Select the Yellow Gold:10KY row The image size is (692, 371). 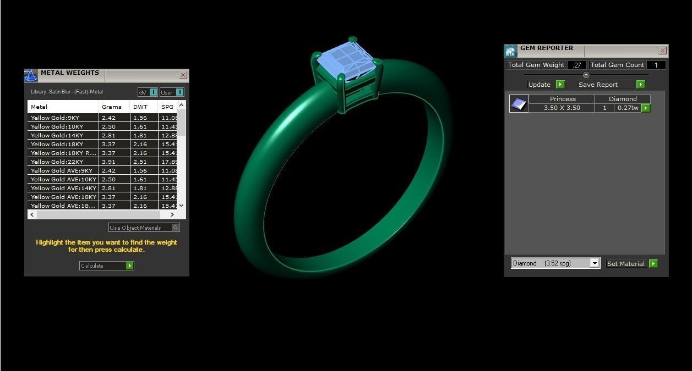tap(102, 126)
